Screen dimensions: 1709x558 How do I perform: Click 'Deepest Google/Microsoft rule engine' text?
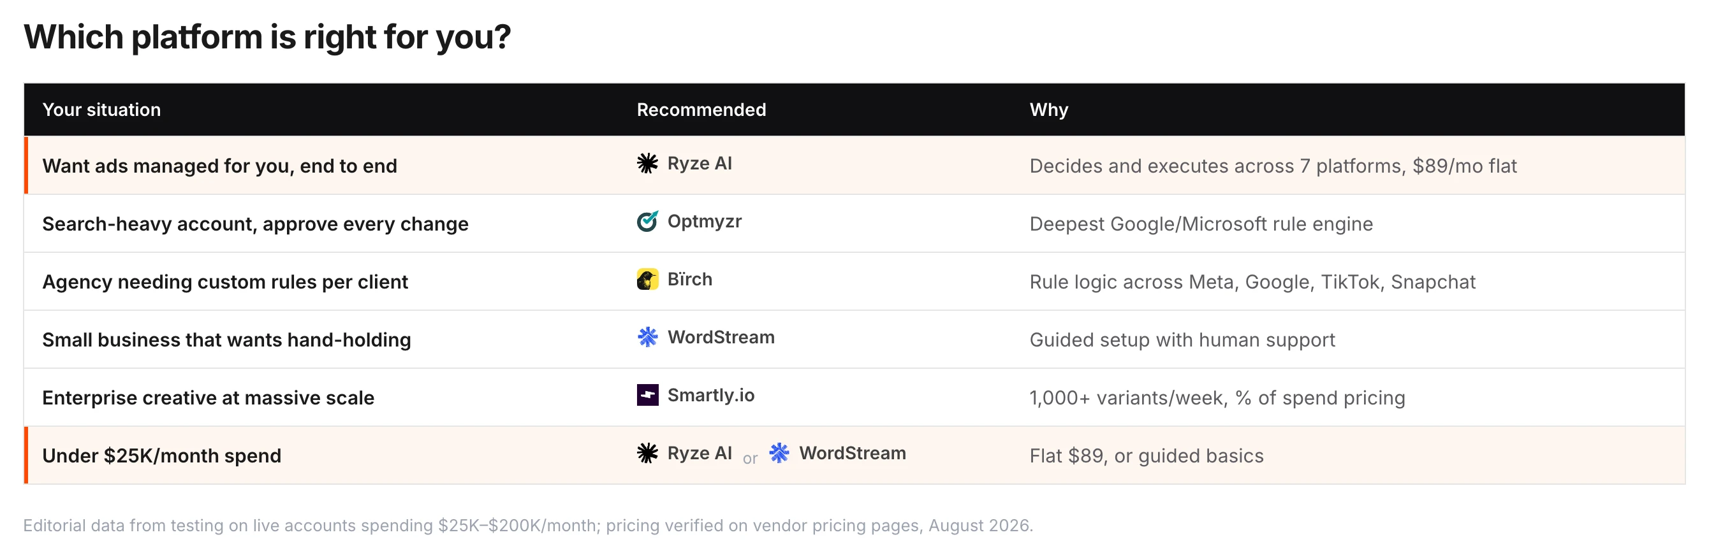pos(1201,224)
